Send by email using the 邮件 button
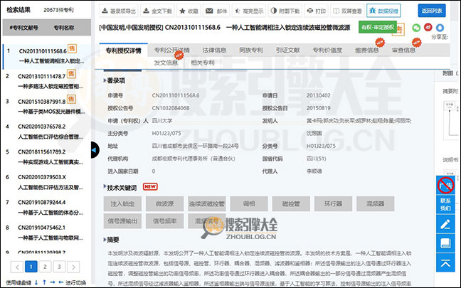The image size is (461, 288). 218,12
